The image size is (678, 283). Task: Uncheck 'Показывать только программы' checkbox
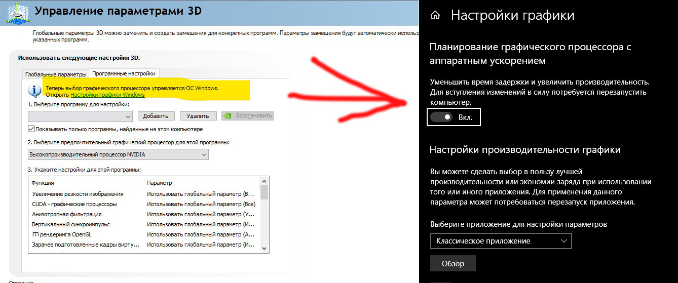click(x=31, y=129)
